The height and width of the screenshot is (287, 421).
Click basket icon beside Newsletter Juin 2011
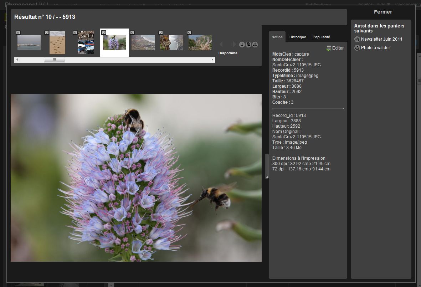pyautogui.click(x=357, y=39)
